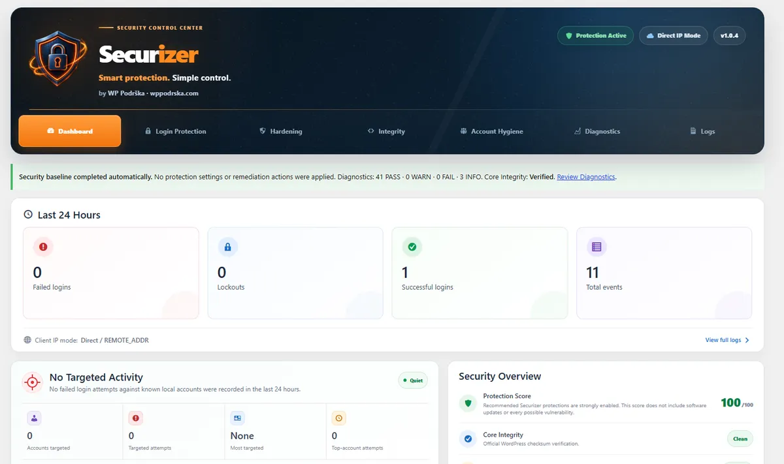
Task: Click the chevron beside View full logs
Action: click(x=747, y=340)
